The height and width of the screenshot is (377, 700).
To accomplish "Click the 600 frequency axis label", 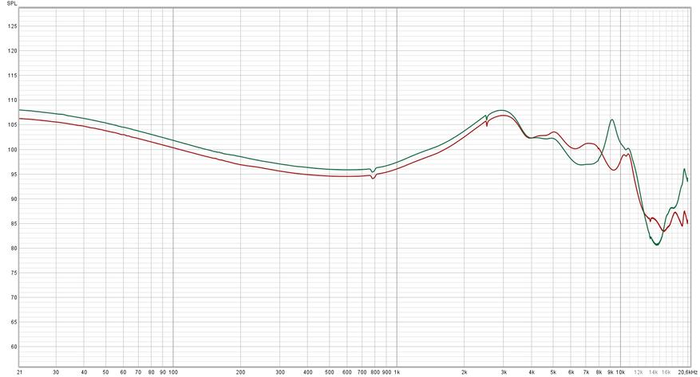I will [347, 372].
